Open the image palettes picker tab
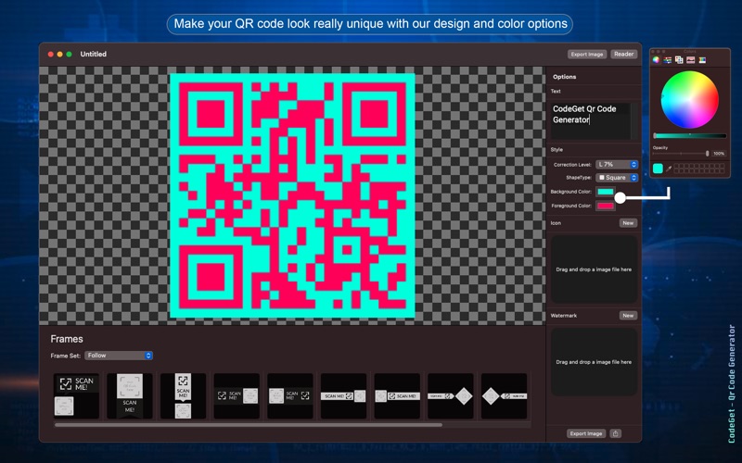This screenshot has width=742, height=463. [x=690, y=60]
